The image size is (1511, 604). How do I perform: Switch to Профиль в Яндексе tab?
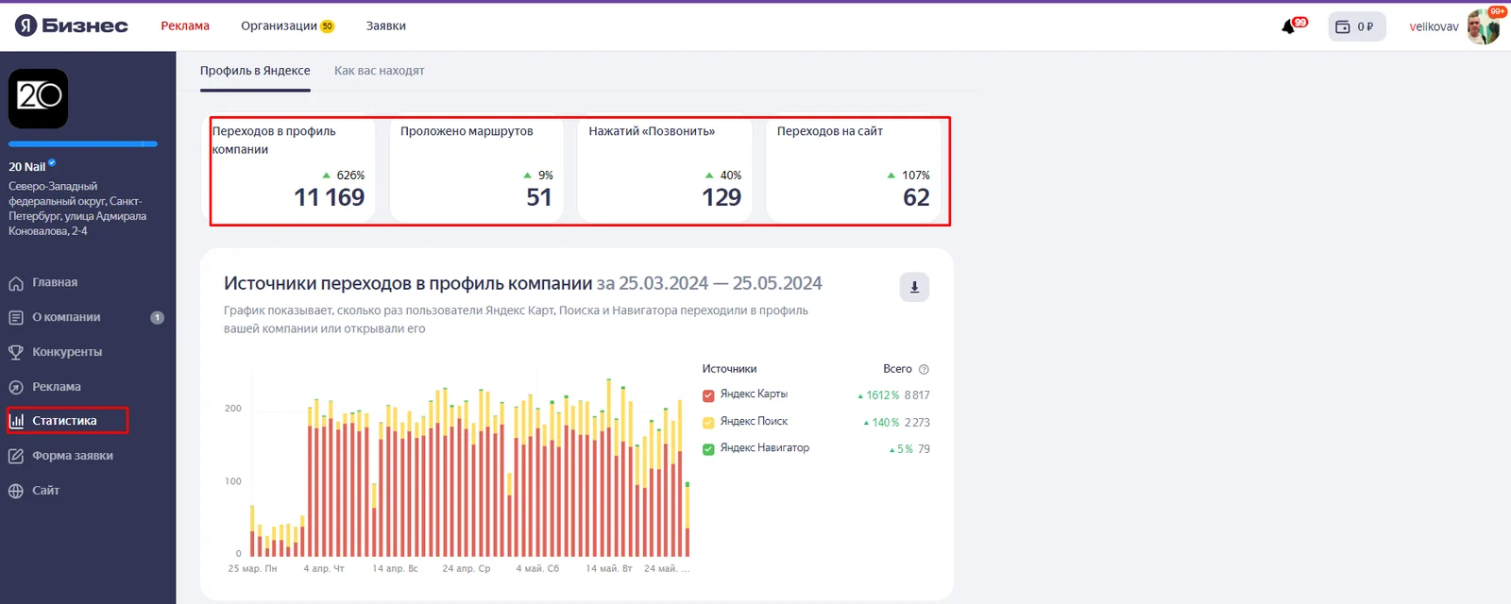pyautogui.click(x=255, y=71)
